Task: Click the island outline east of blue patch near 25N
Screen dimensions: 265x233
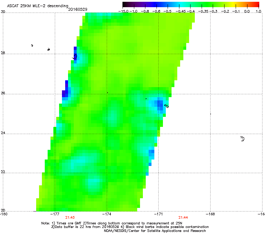Action: [166, 106]
